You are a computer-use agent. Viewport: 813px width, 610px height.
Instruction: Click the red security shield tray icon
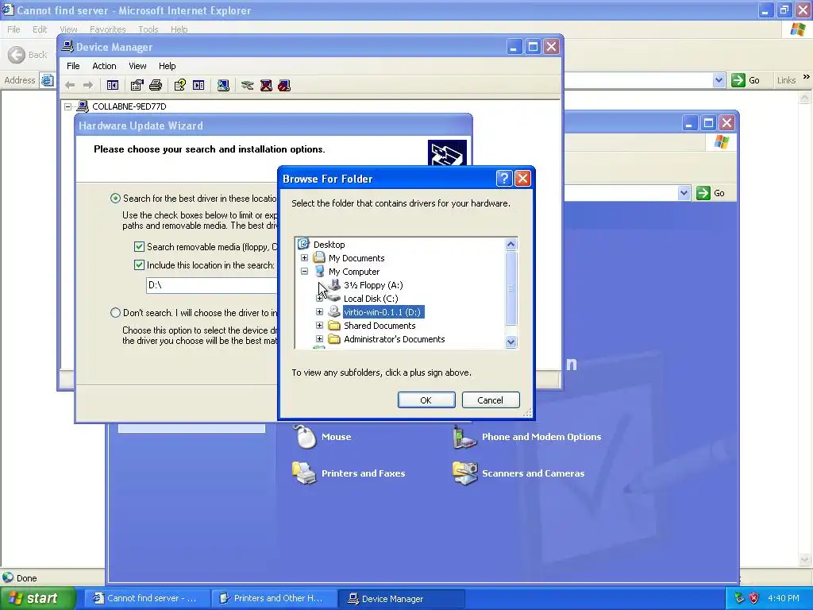tap(754, 598)
